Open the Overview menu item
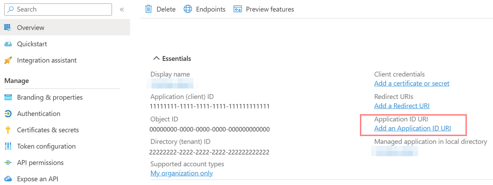This screenshot has width=493, height=185. tap(31, 28)
